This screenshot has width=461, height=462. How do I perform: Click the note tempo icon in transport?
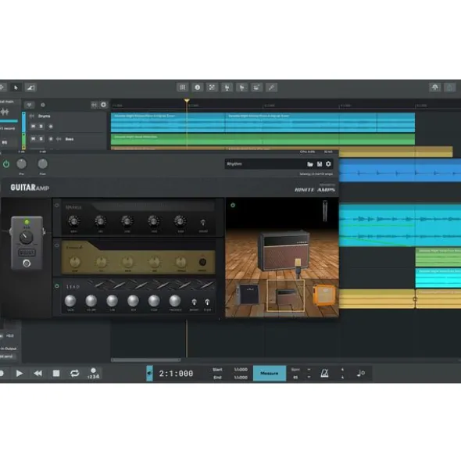(361, 374)
